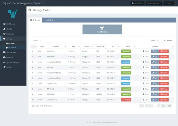Screen dimensions: 178x126
Task: Go to Transaction in sidebar
Action: [x=9, y=52]
